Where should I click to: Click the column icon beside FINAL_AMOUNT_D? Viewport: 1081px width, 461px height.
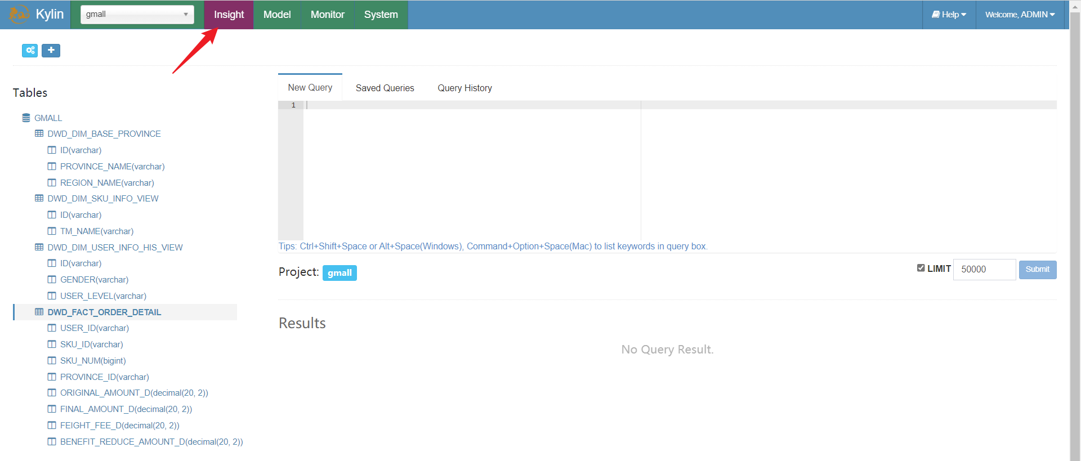(52, 409)
